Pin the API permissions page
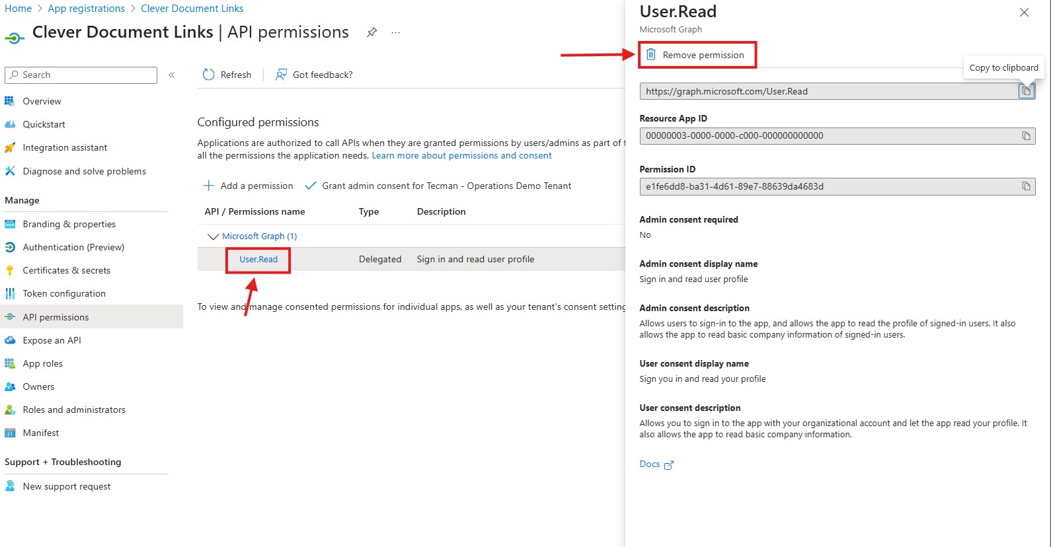Viewport: 1051px width, 547px height. 372,32
